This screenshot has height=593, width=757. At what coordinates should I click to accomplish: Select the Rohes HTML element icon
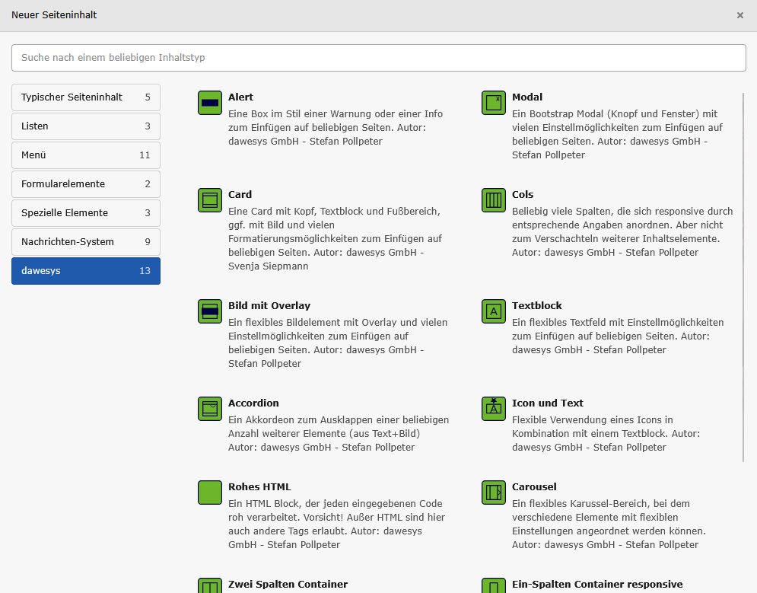point(209,493)
